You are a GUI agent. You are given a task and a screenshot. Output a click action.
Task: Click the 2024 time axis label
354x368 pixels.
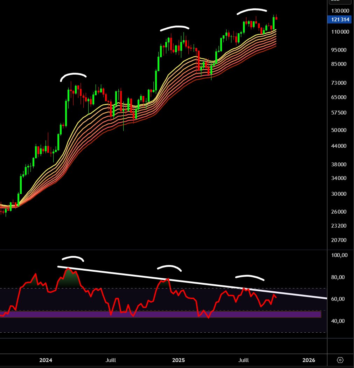tap(46, 360)
